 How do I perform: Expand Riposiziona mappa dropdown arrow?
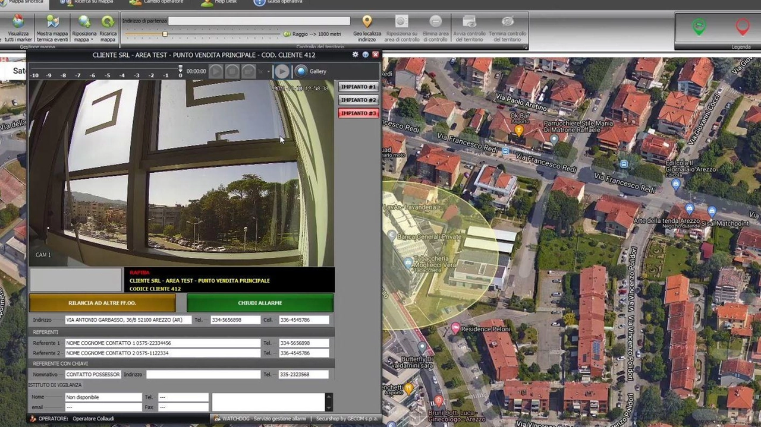pos(92,40)
